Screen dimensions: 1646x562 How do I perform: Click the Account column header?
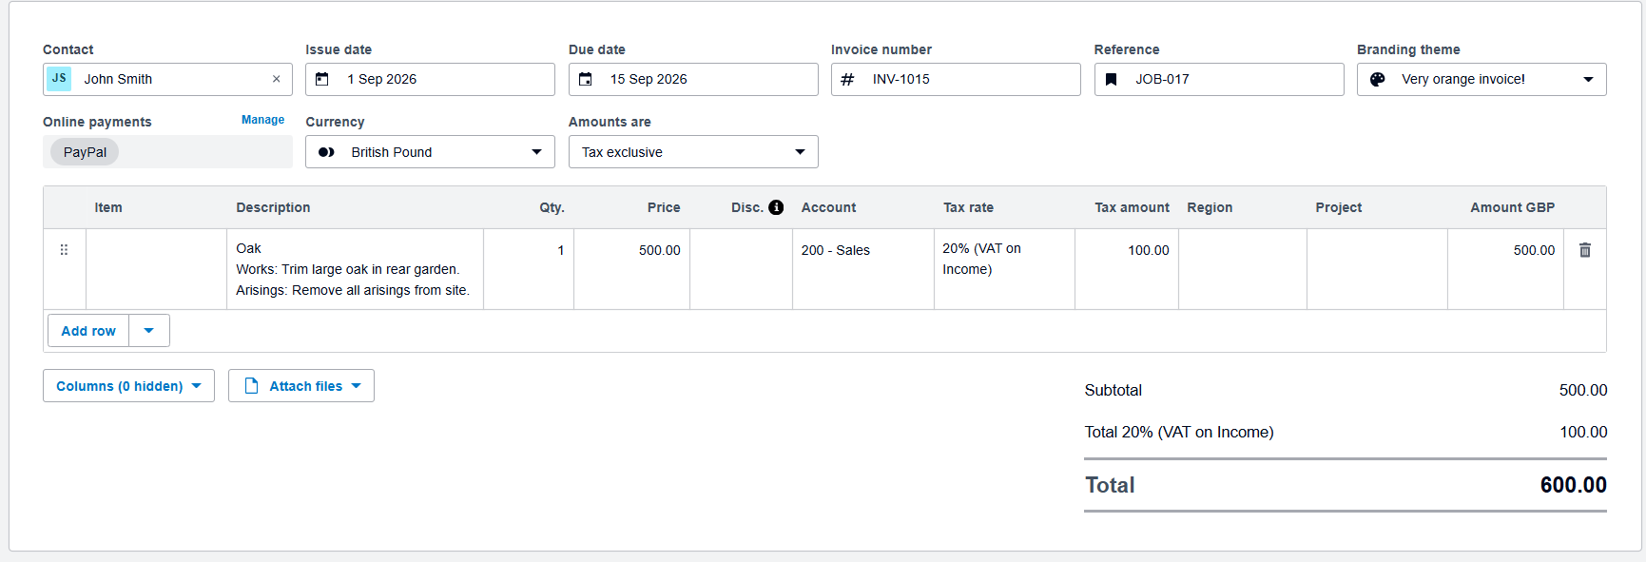(x=828, y=207)
